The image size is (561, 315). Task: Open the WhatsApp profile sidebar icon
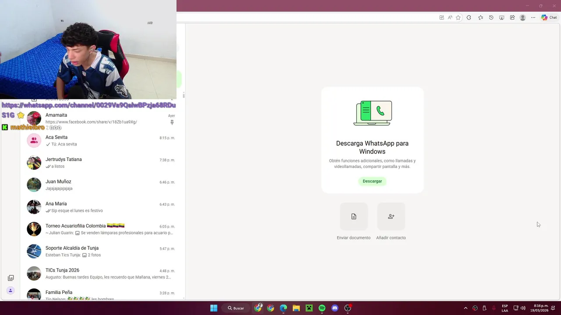tap(11, 290)
